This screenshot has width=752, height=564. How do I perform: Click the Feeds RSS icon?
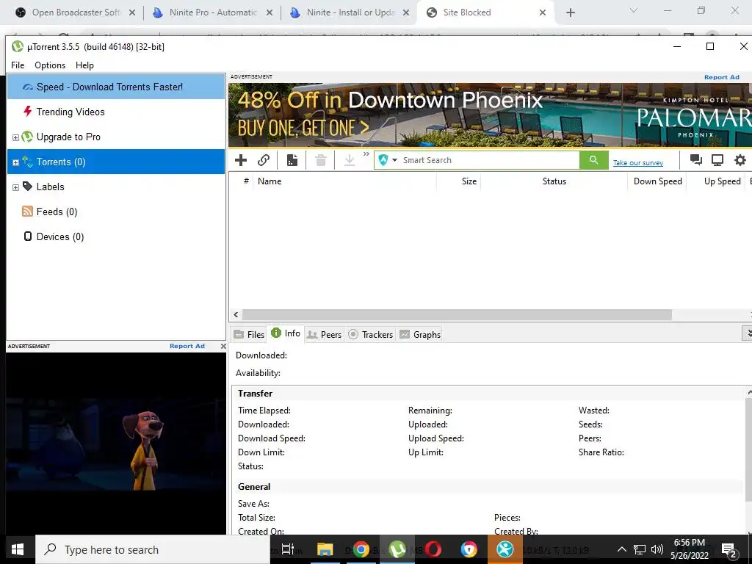point(27,211)
